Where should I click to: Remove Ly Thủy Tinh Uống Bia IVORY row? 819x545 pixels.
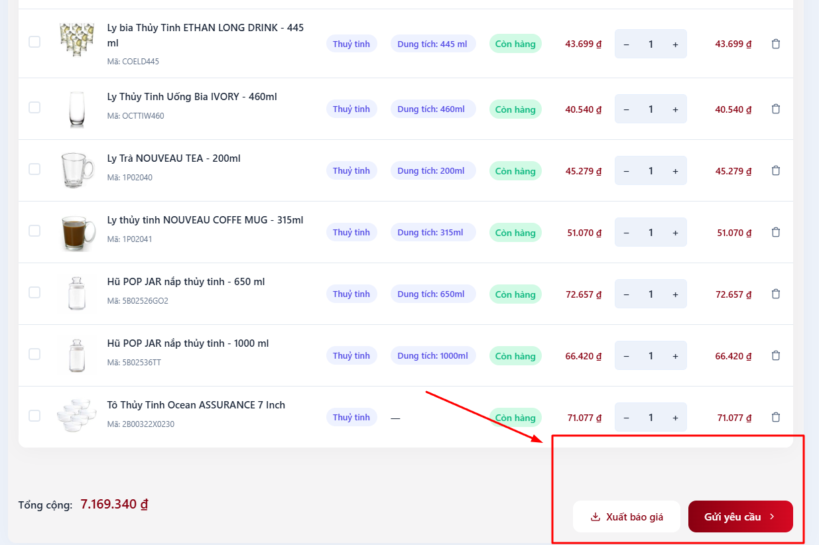click(775, 109)
